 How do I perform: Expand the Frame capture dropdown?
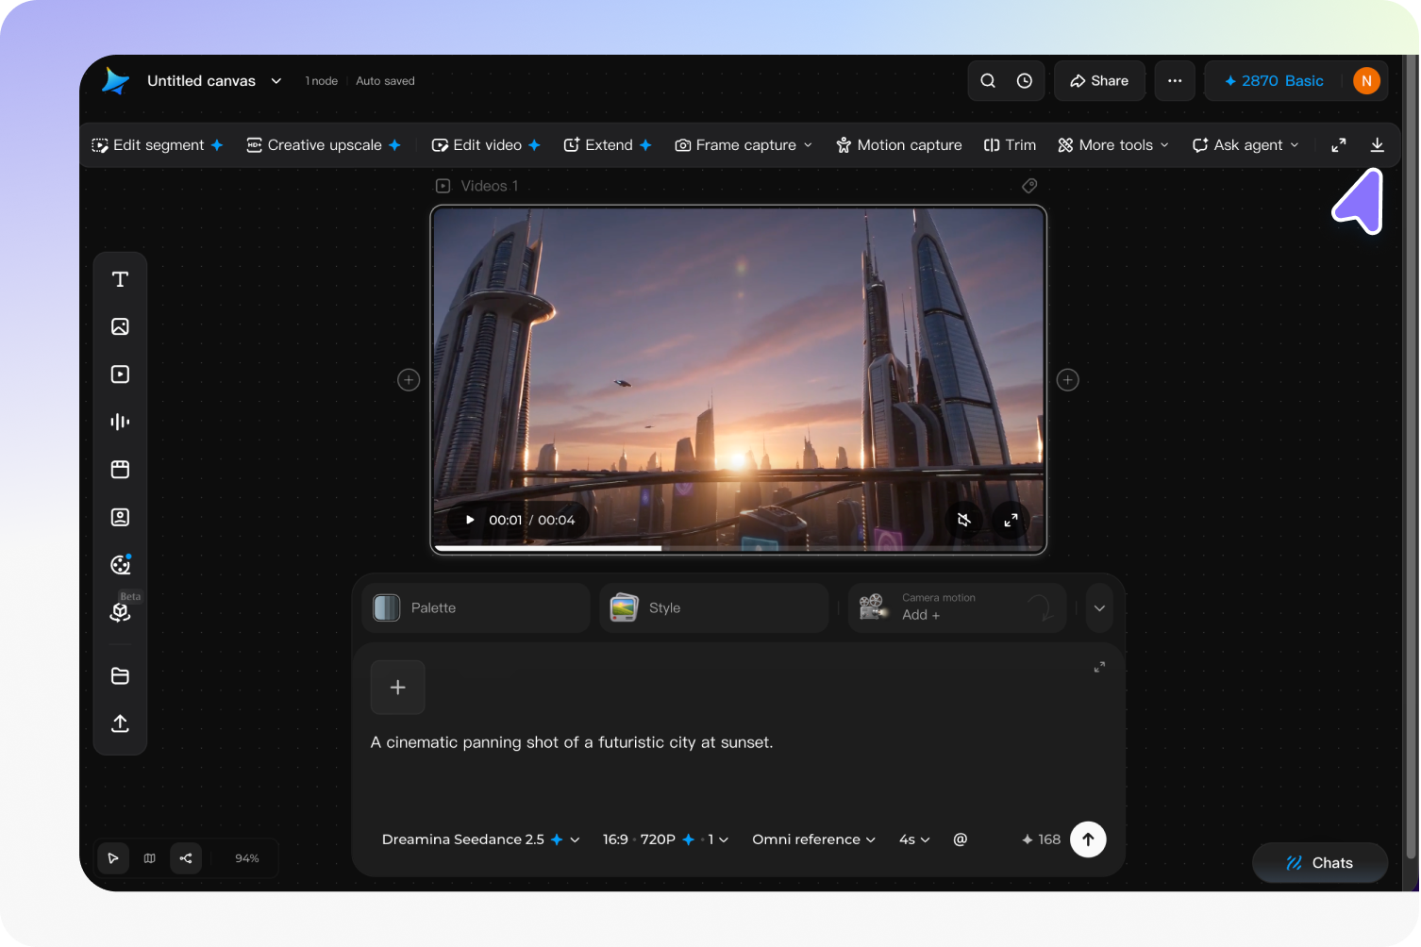click(744, 145)
